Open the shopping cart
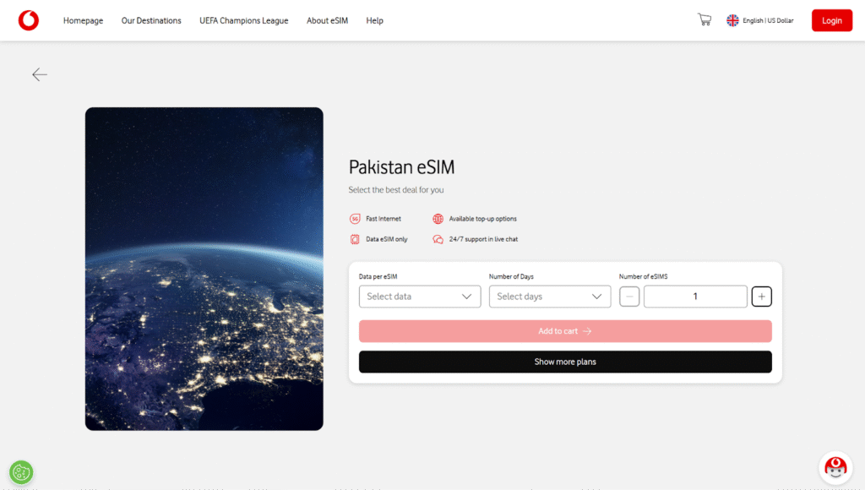 705,19
